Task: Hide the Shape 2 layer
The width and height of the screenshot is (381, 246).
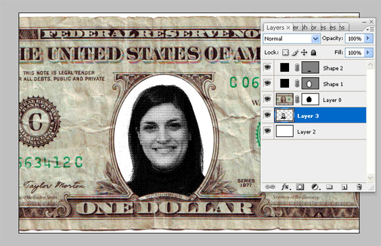Action: 267,67
